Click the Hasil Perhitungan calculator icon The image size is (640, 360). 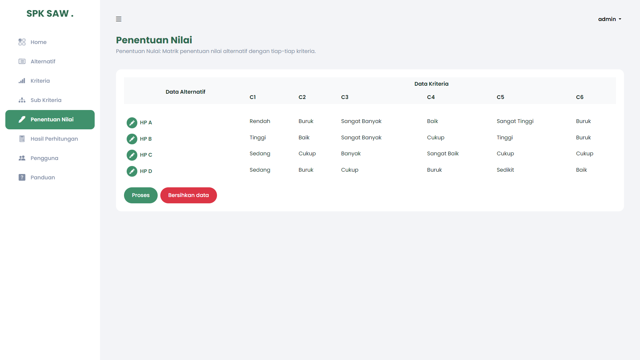(22, 139)
